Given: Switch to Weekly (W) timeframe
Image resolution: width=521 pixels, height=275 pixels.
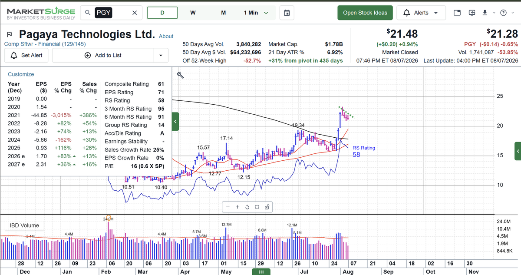Looking at the screenshot, I should click(193, 13).
